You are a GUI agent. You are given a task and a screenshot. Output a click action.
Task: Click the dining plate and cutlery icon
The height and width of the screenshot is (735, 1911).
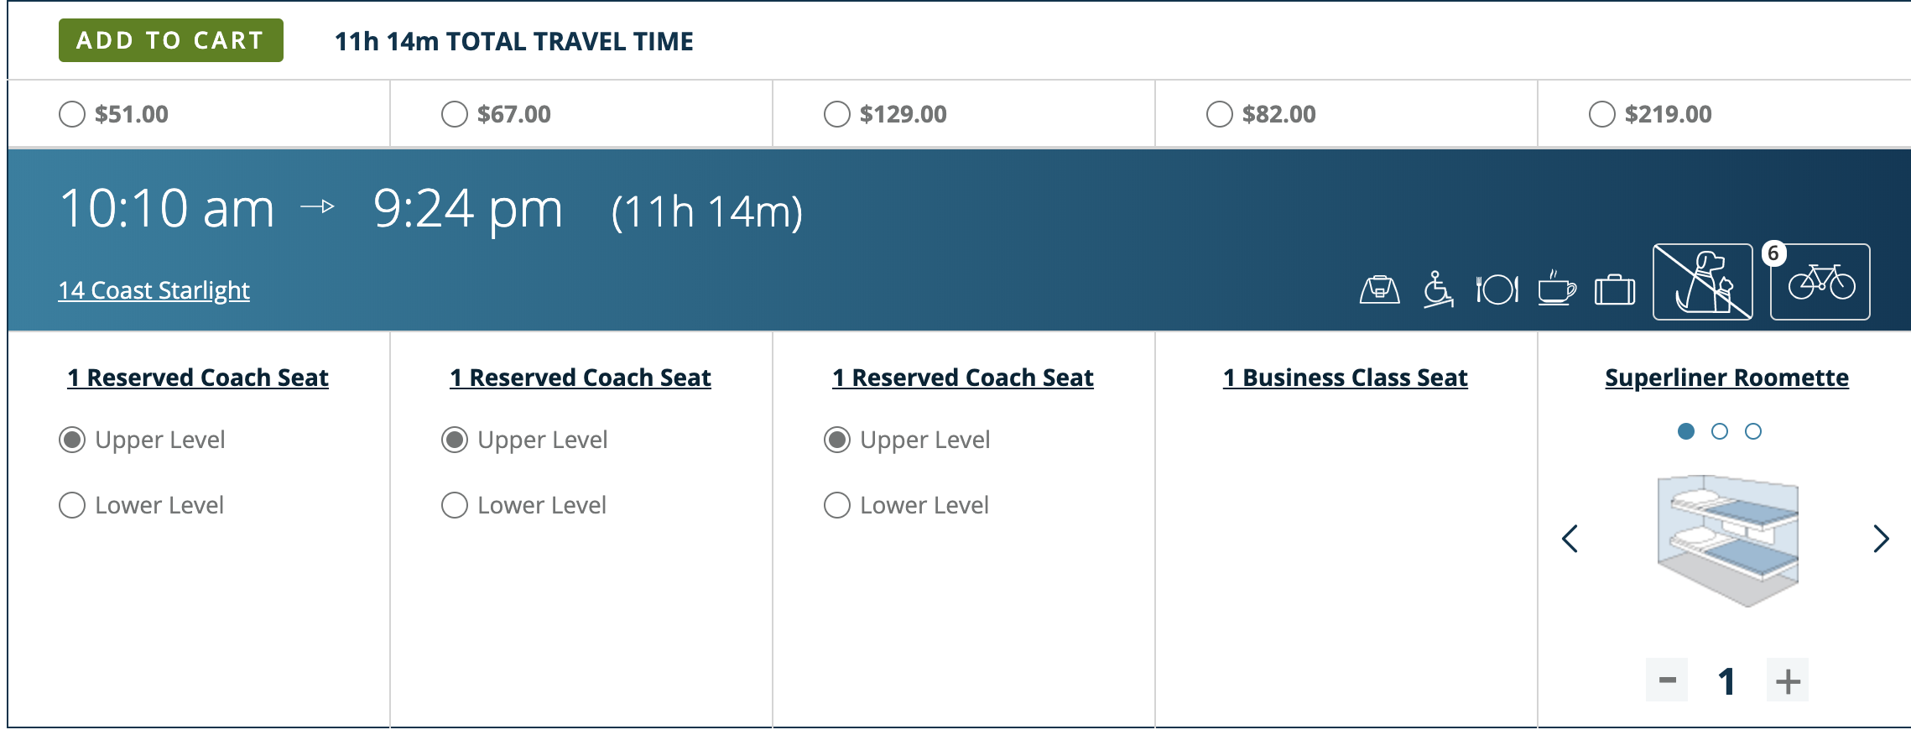(1497, 289)
